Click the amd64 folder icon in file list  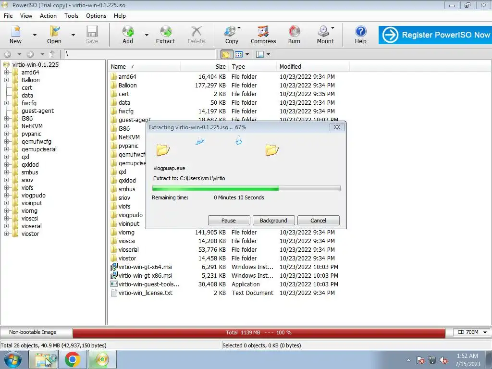(x=113, y=76)
